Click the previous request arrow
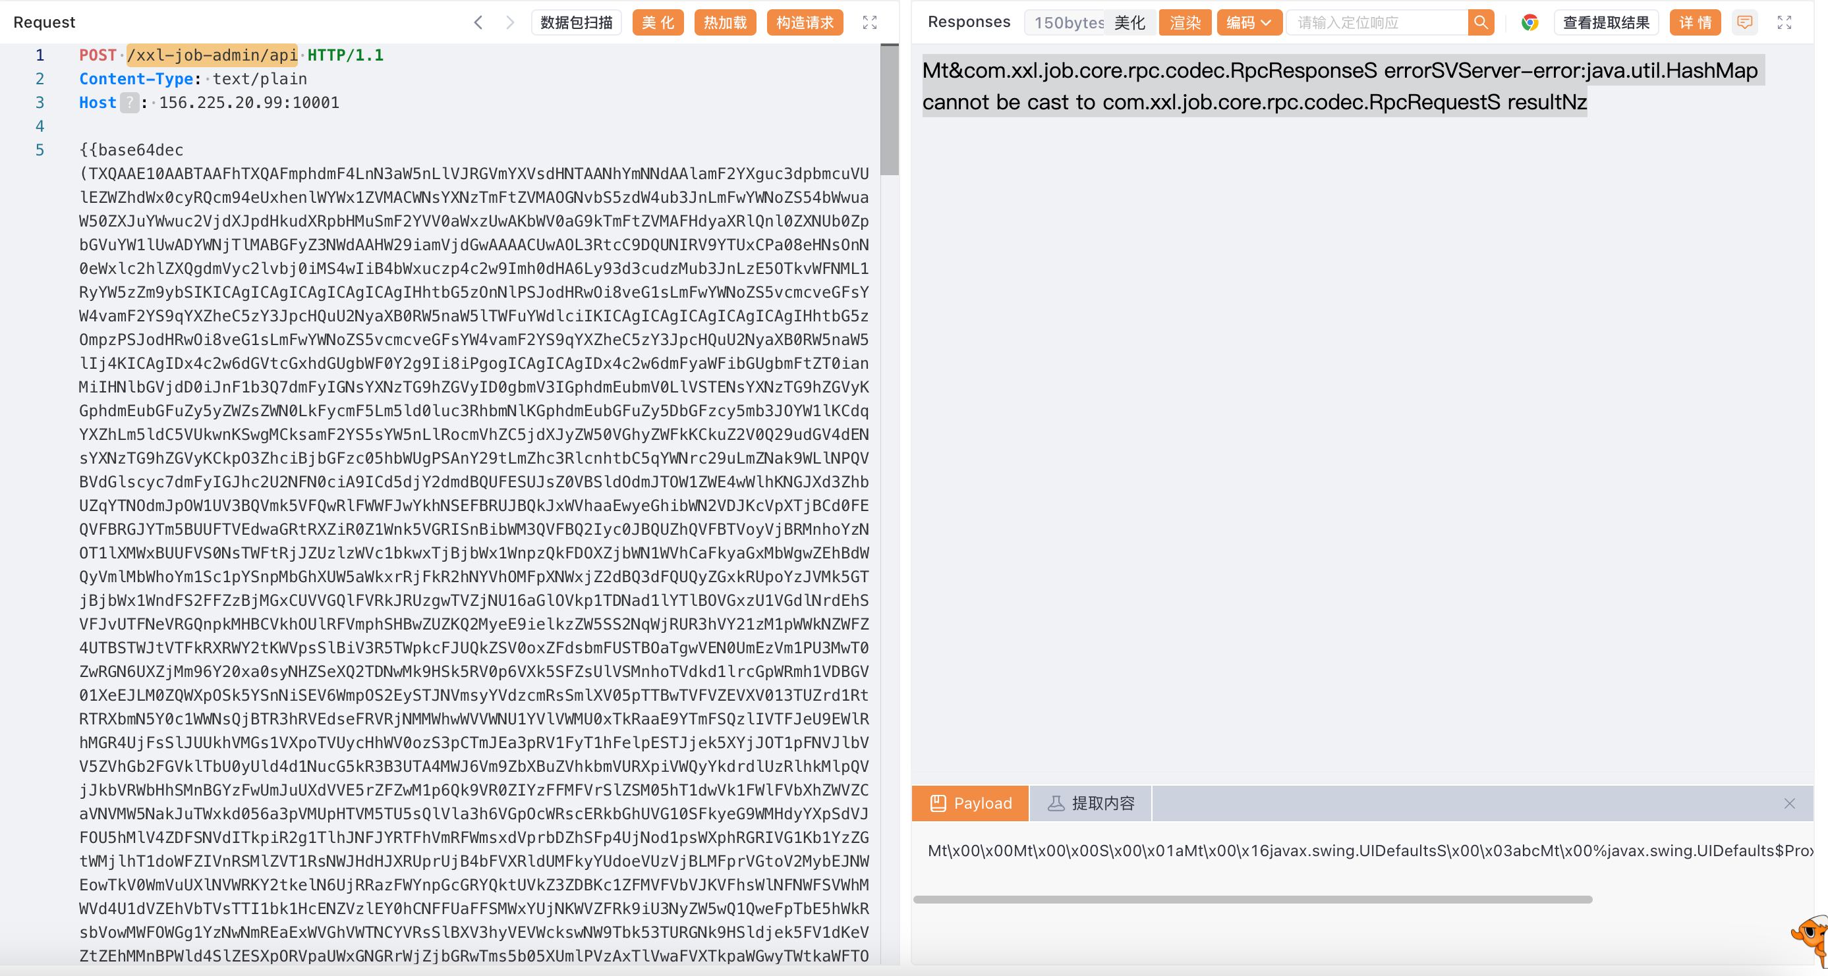 [x=478, y=22]
